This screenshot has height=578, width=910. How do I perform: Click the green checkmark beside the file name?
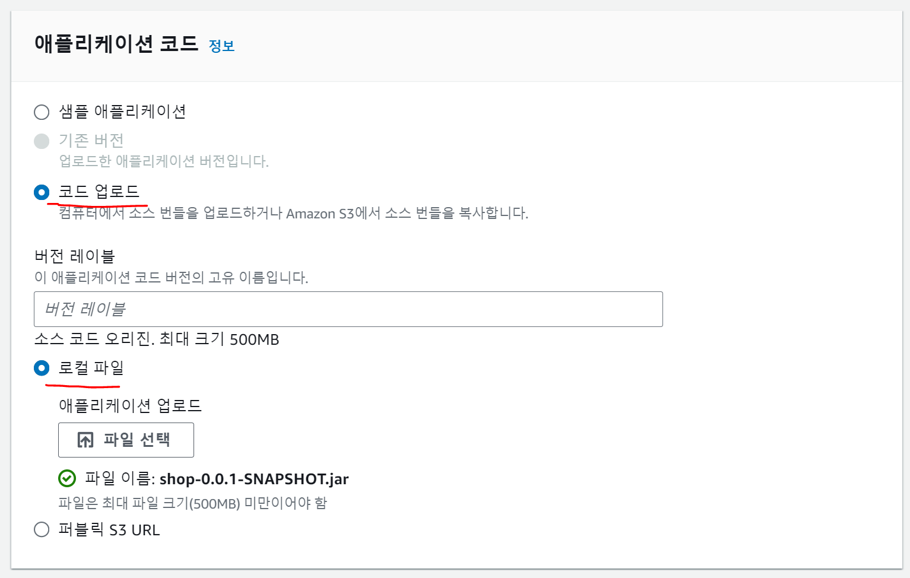(67, 478)
